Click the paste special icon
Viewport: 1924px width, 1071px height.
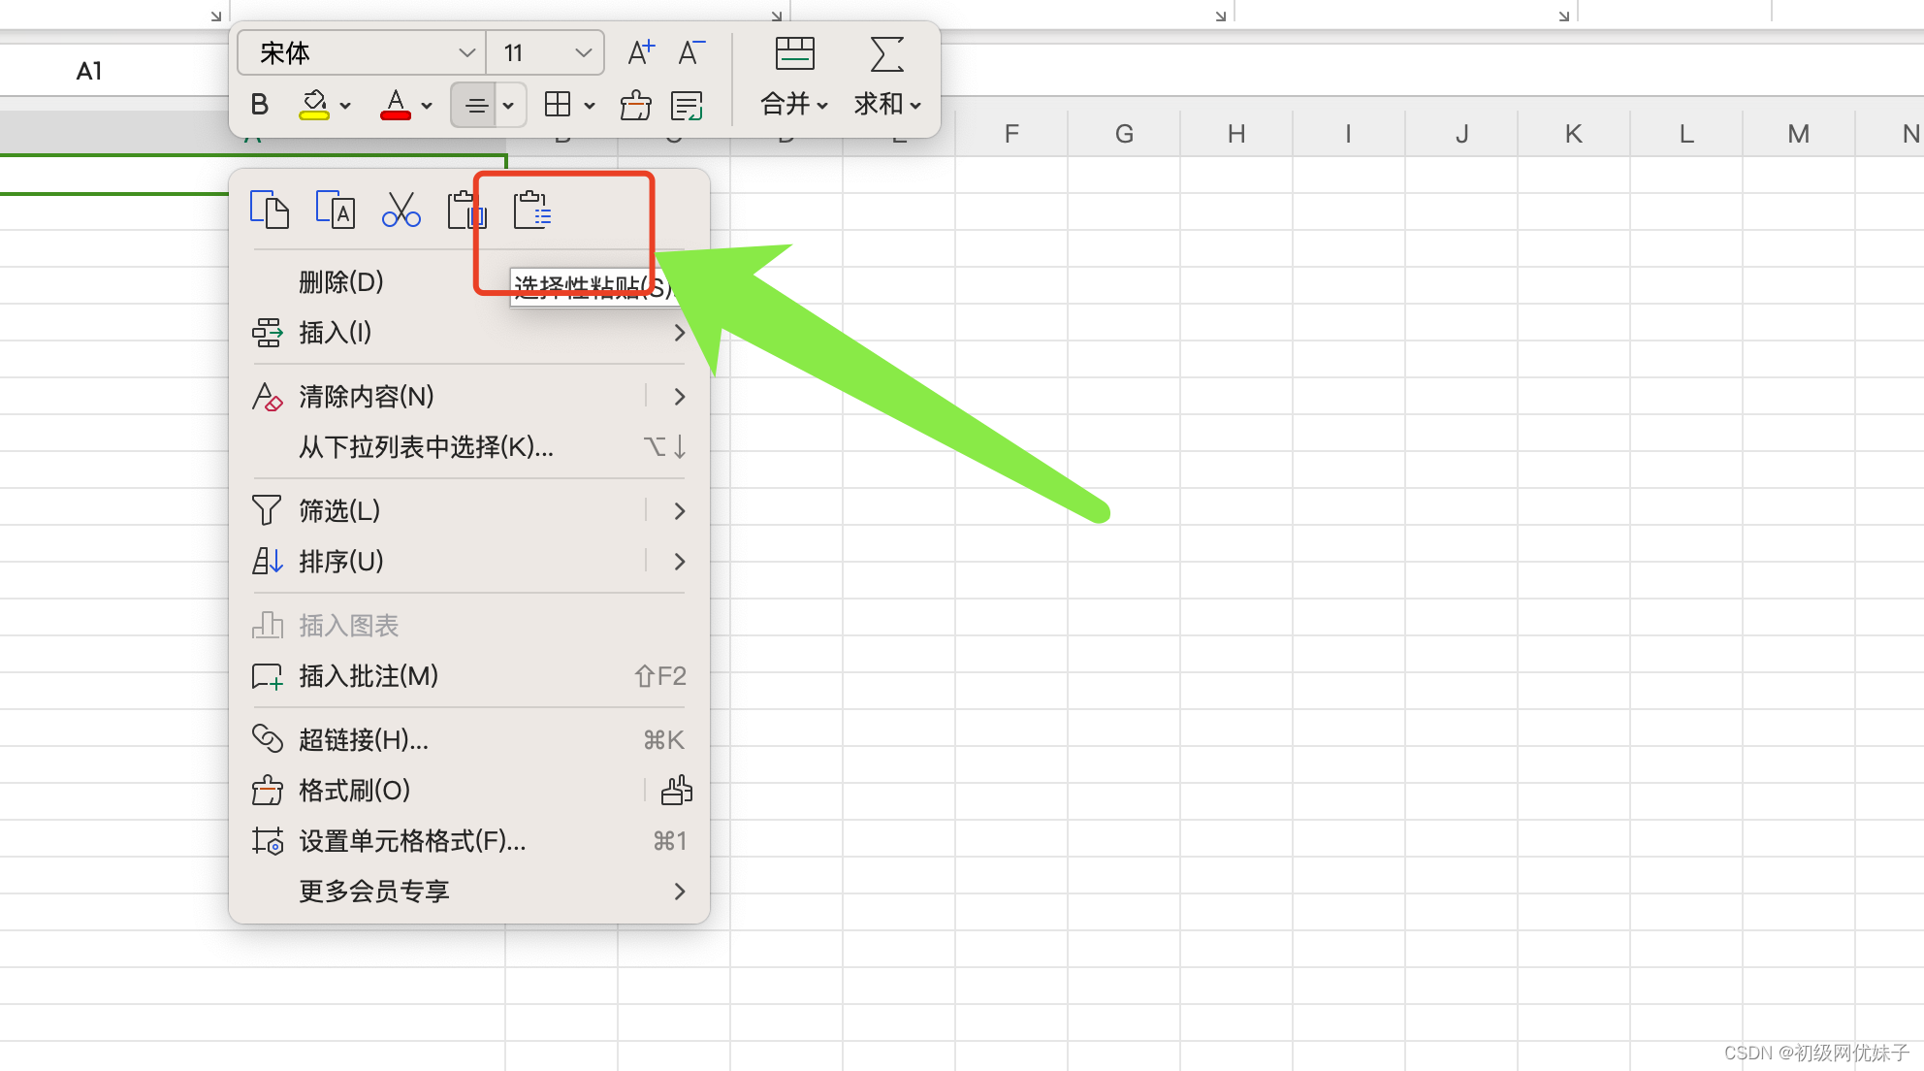click(x=531, y=209)
